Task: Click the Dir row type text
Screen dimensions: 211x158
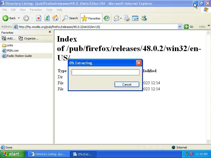Action: (60, 77)
